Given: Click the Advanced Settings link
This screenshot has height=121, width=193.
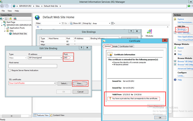Looking at the screenshot, I should (185, 69).
